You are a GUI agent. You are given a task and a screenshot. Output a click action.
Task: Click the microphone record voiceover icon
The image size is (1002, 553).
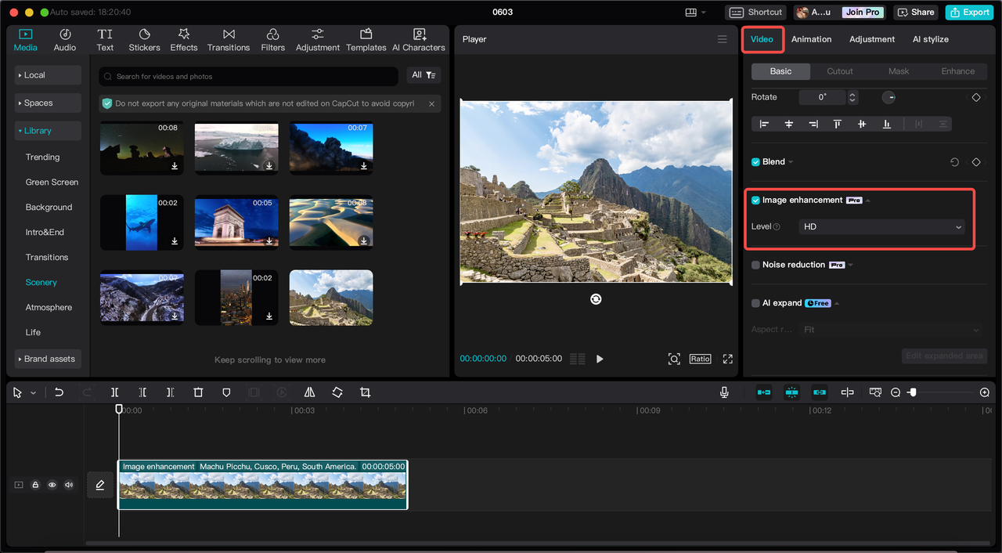click(724, 392)
